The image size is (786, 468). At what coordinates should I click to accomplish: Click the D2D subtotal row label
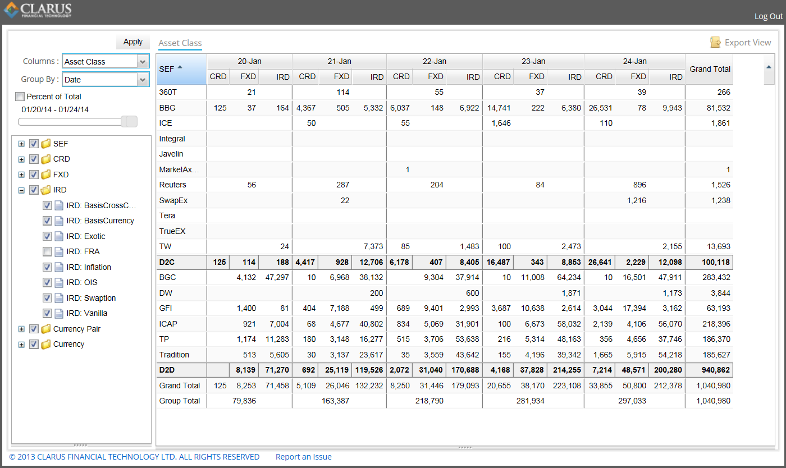coord(168,370)
